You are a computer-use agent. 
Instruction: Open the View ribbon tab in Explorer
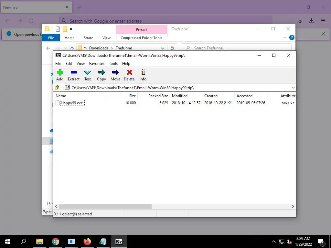(x=106, y=38)
